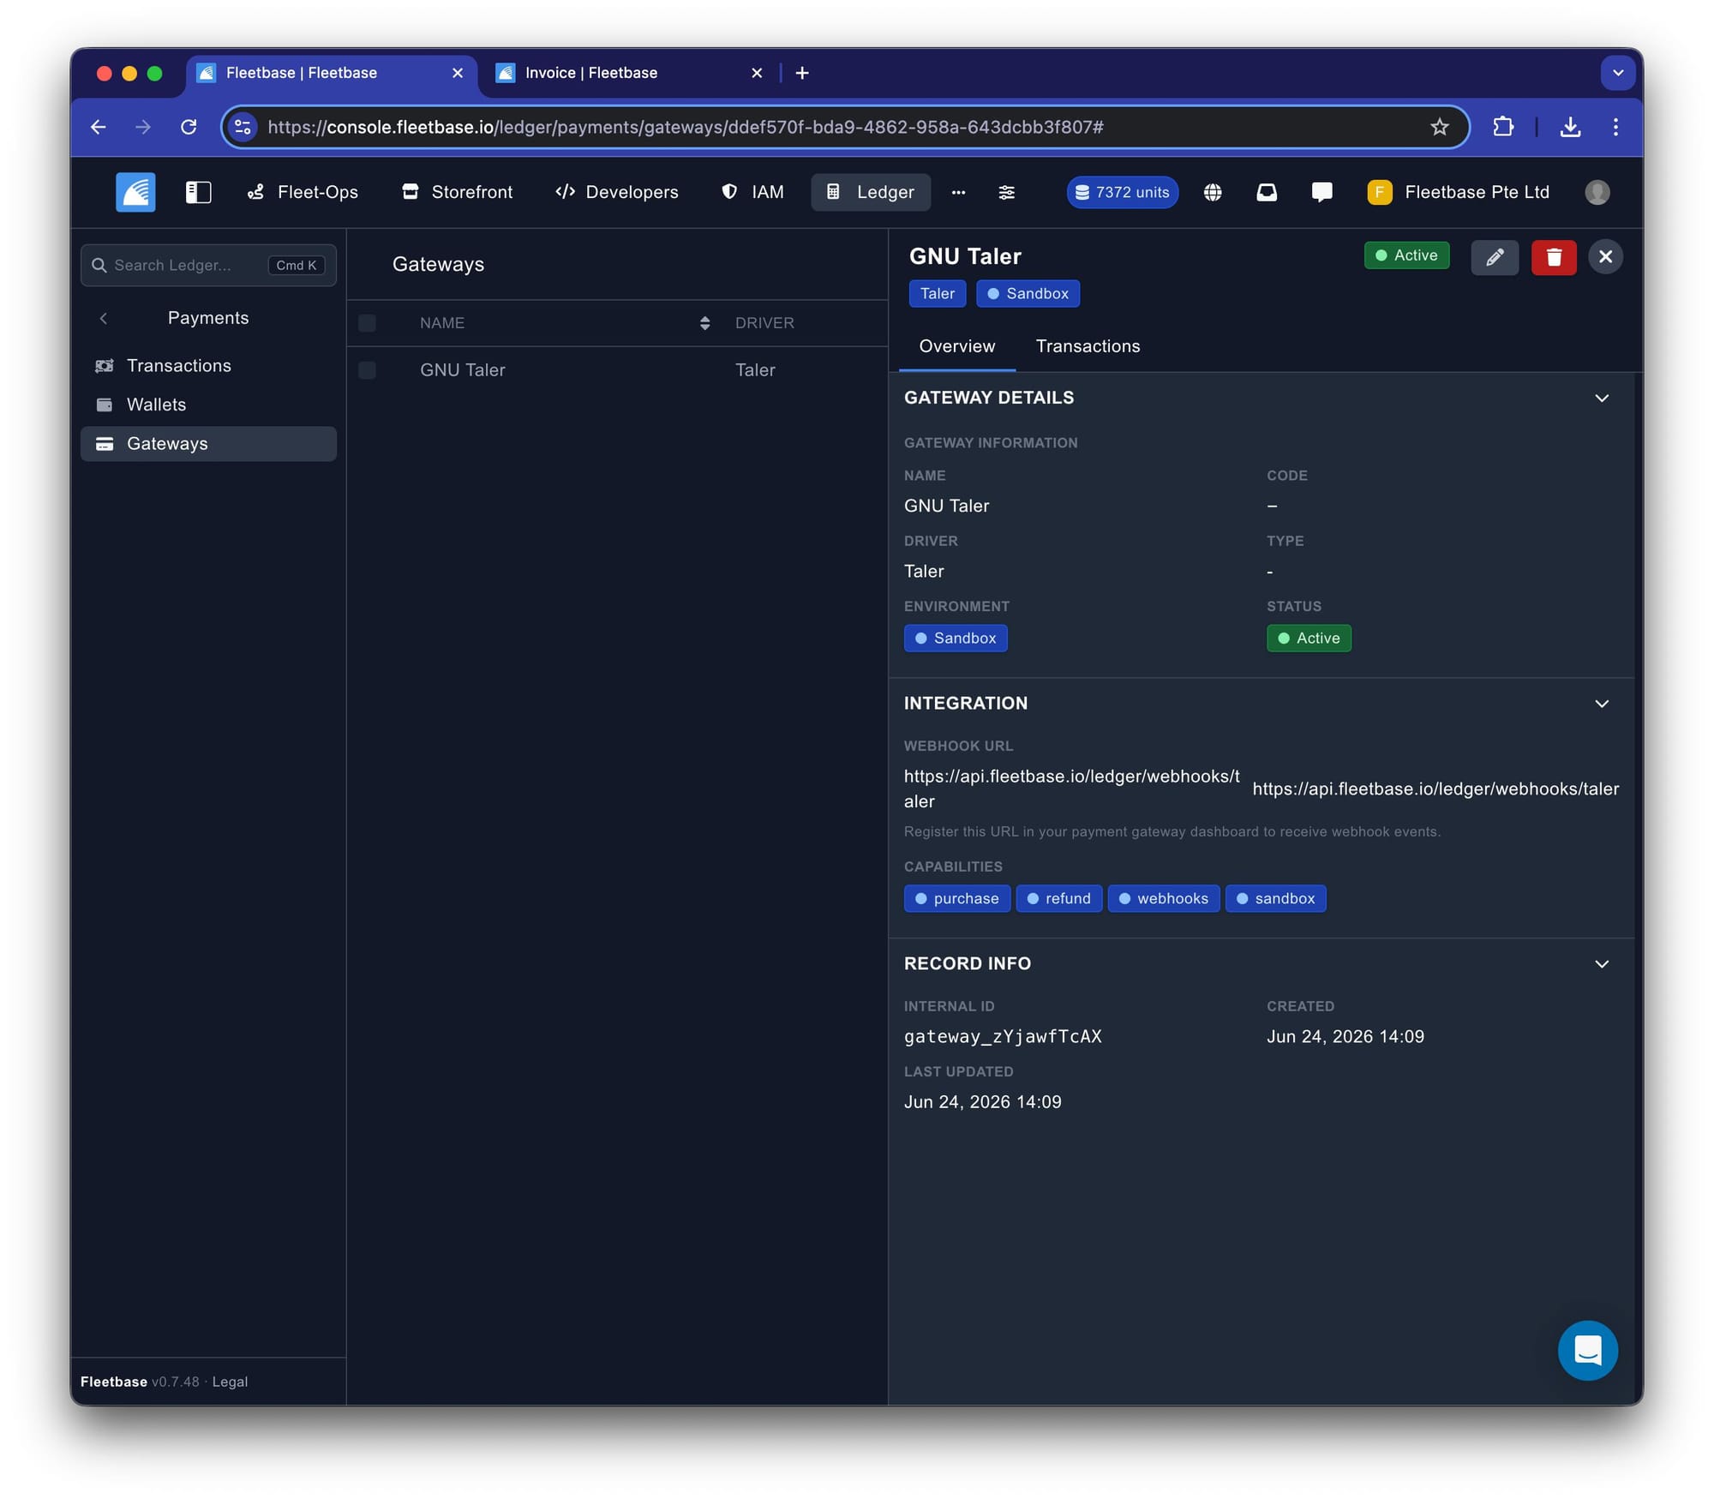Click the purchase capability badge
The width and height of the screenshot is (1714, 1499).
[x=956, y=898]
